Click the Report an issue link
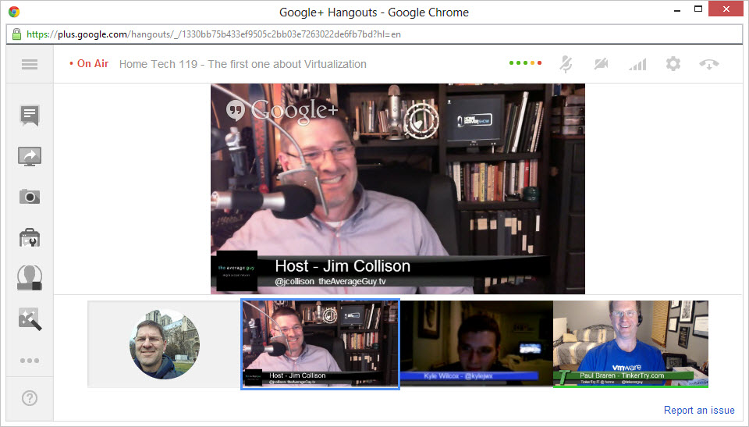Screen dimensions: 749x427 699,411
